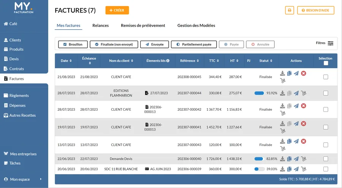
Task: Duplicate invoice 202308-000045
Action: (x=289, y=73)
